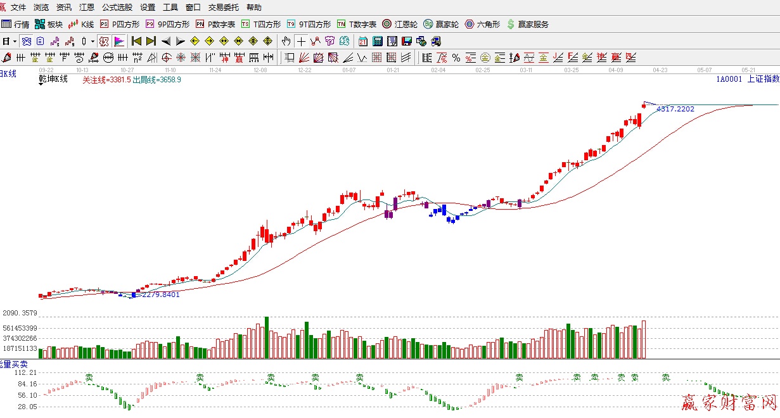Toggle the crosshair cursor button

tap(301, 41)
